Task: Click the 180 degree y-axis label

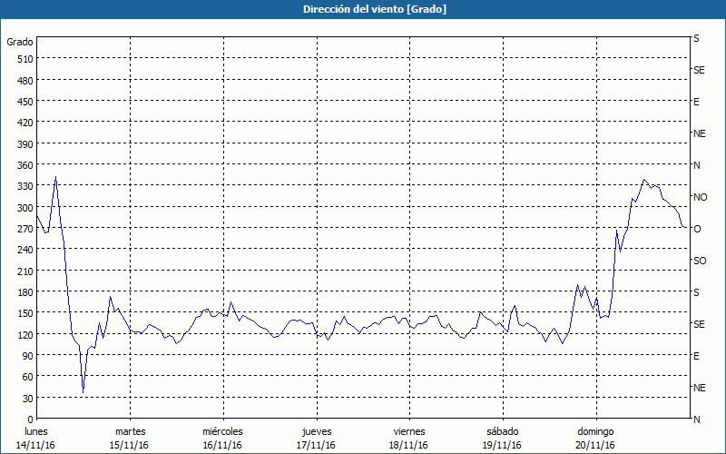Action: coord(23,292)
